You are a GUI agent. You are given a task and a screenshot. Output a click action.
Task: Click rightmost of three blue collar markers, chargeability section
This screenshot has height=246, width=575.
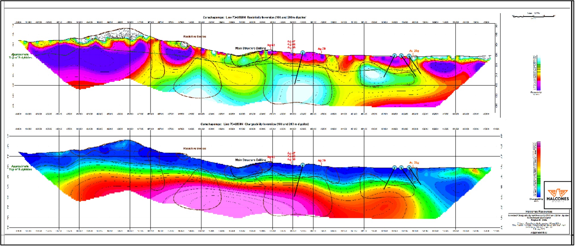click(x=409, y=168)
